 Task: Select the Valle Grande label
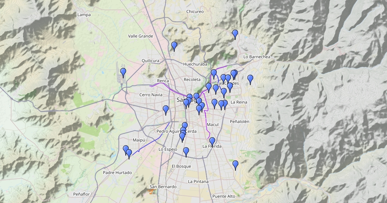(140, 36)
